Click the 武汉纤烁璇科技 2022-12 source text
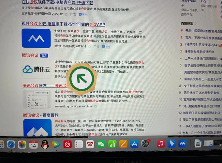222x163 pixels. point(70,46)
